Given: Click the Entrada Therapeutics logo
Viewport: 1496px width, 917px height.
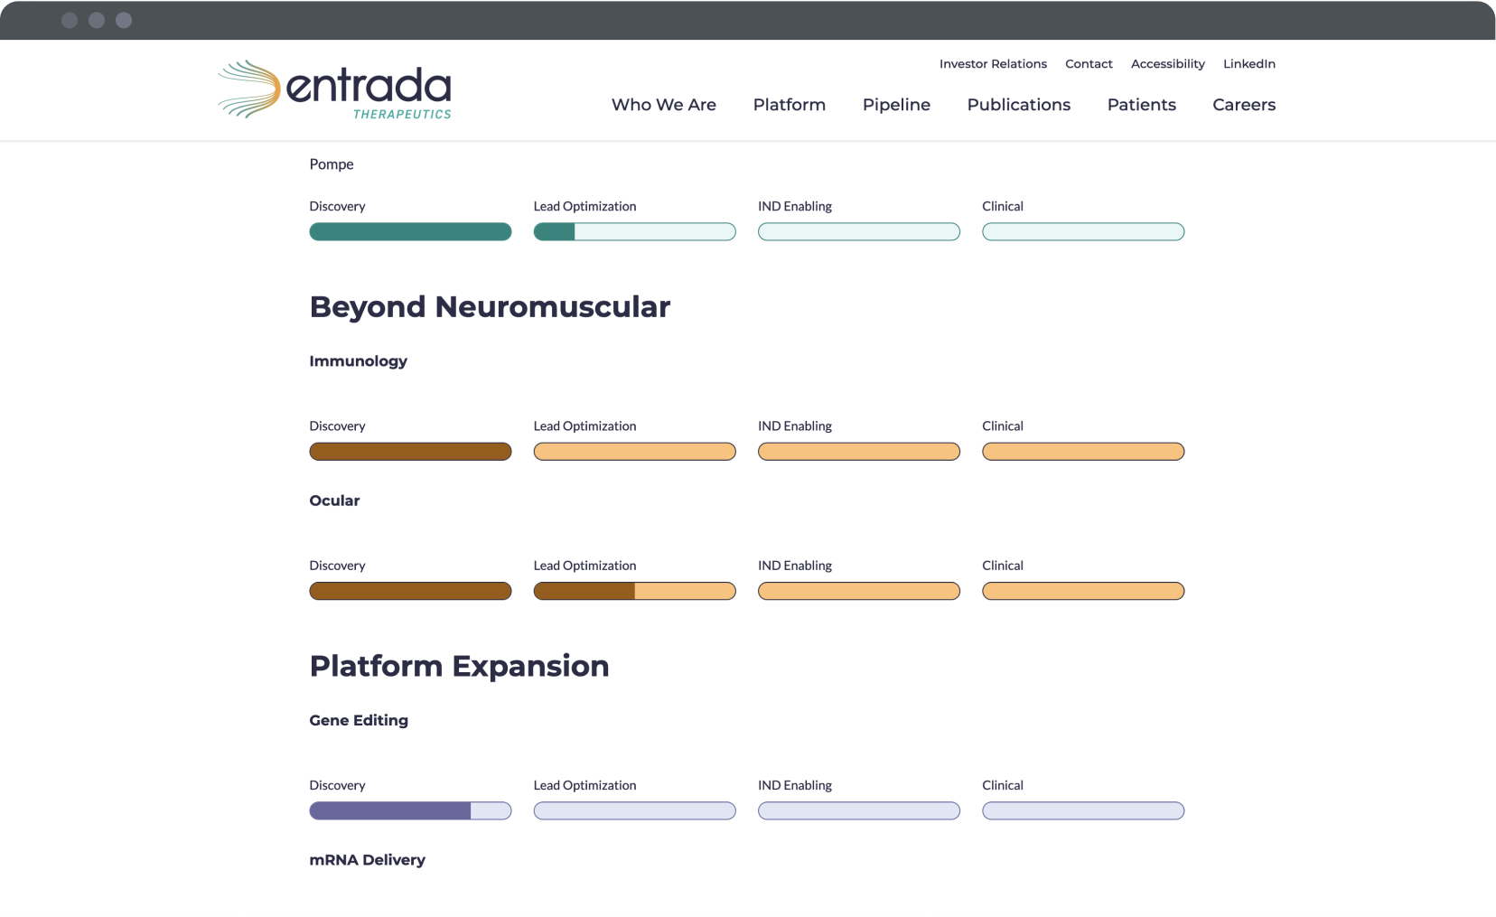Looking at the screenshot, I should click(x=334, y=89).
